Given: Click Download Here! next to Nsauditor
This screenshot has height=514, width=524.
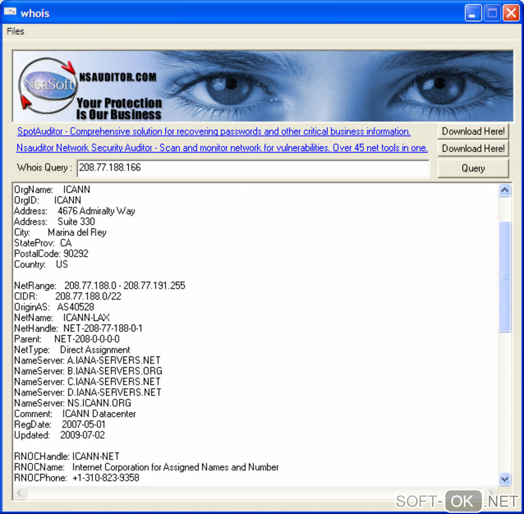Looking at the screenshot, I should pyautogui.click(x=473, y=148).
